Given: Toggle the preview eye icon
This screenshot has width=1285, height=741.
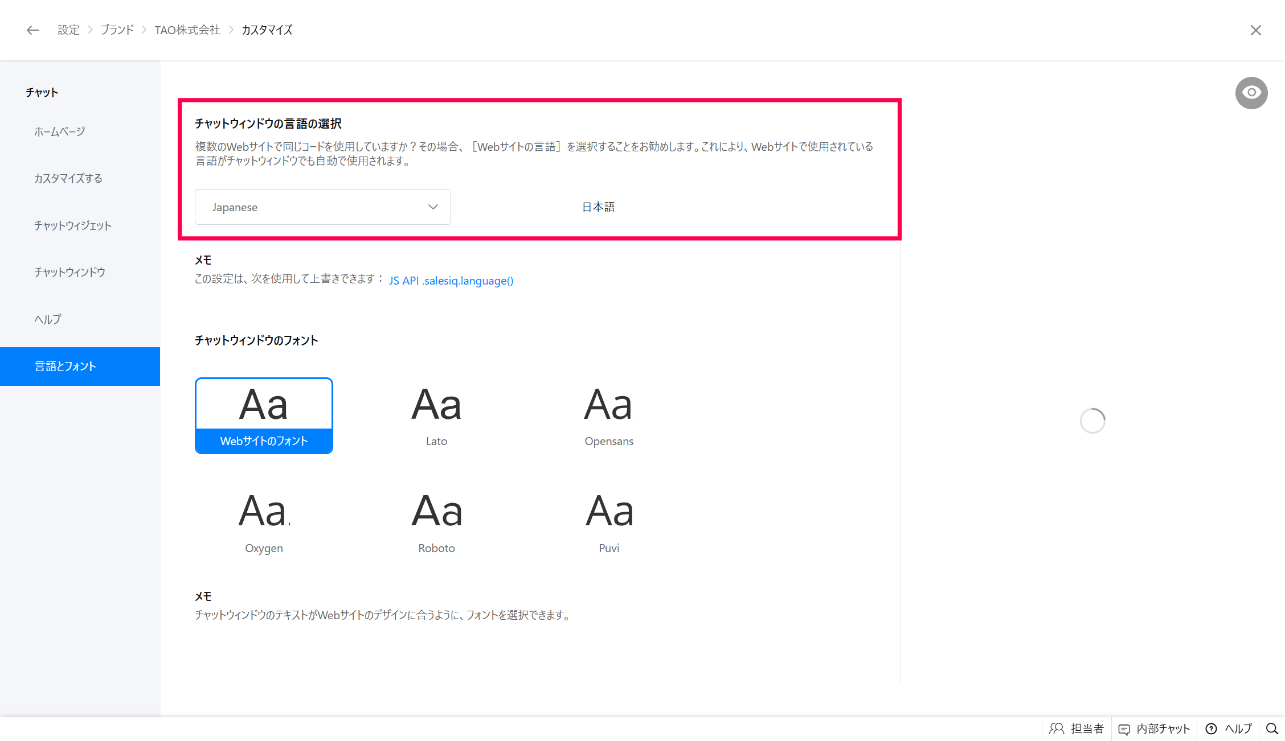Looking at the screenshot, I should click(1251, 93).
